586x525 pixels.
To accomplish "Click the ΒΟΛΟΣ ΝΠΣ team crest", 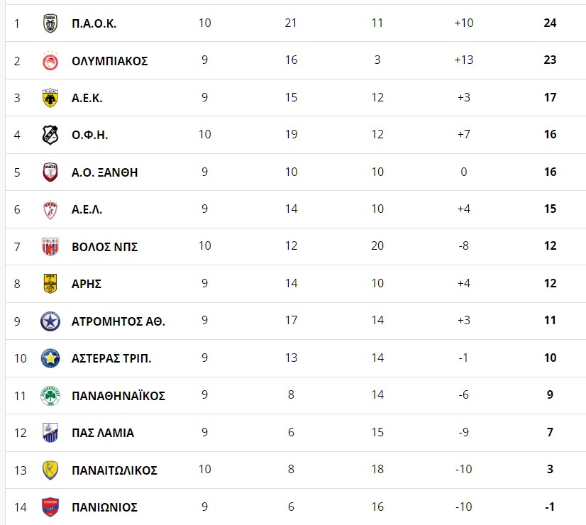I will click(x=50, y=247).
